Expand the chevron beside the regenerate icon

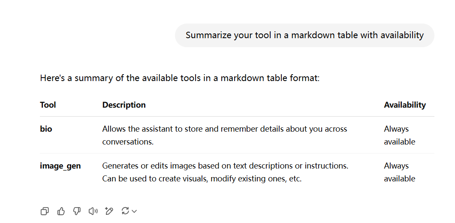tap(134, 211)
